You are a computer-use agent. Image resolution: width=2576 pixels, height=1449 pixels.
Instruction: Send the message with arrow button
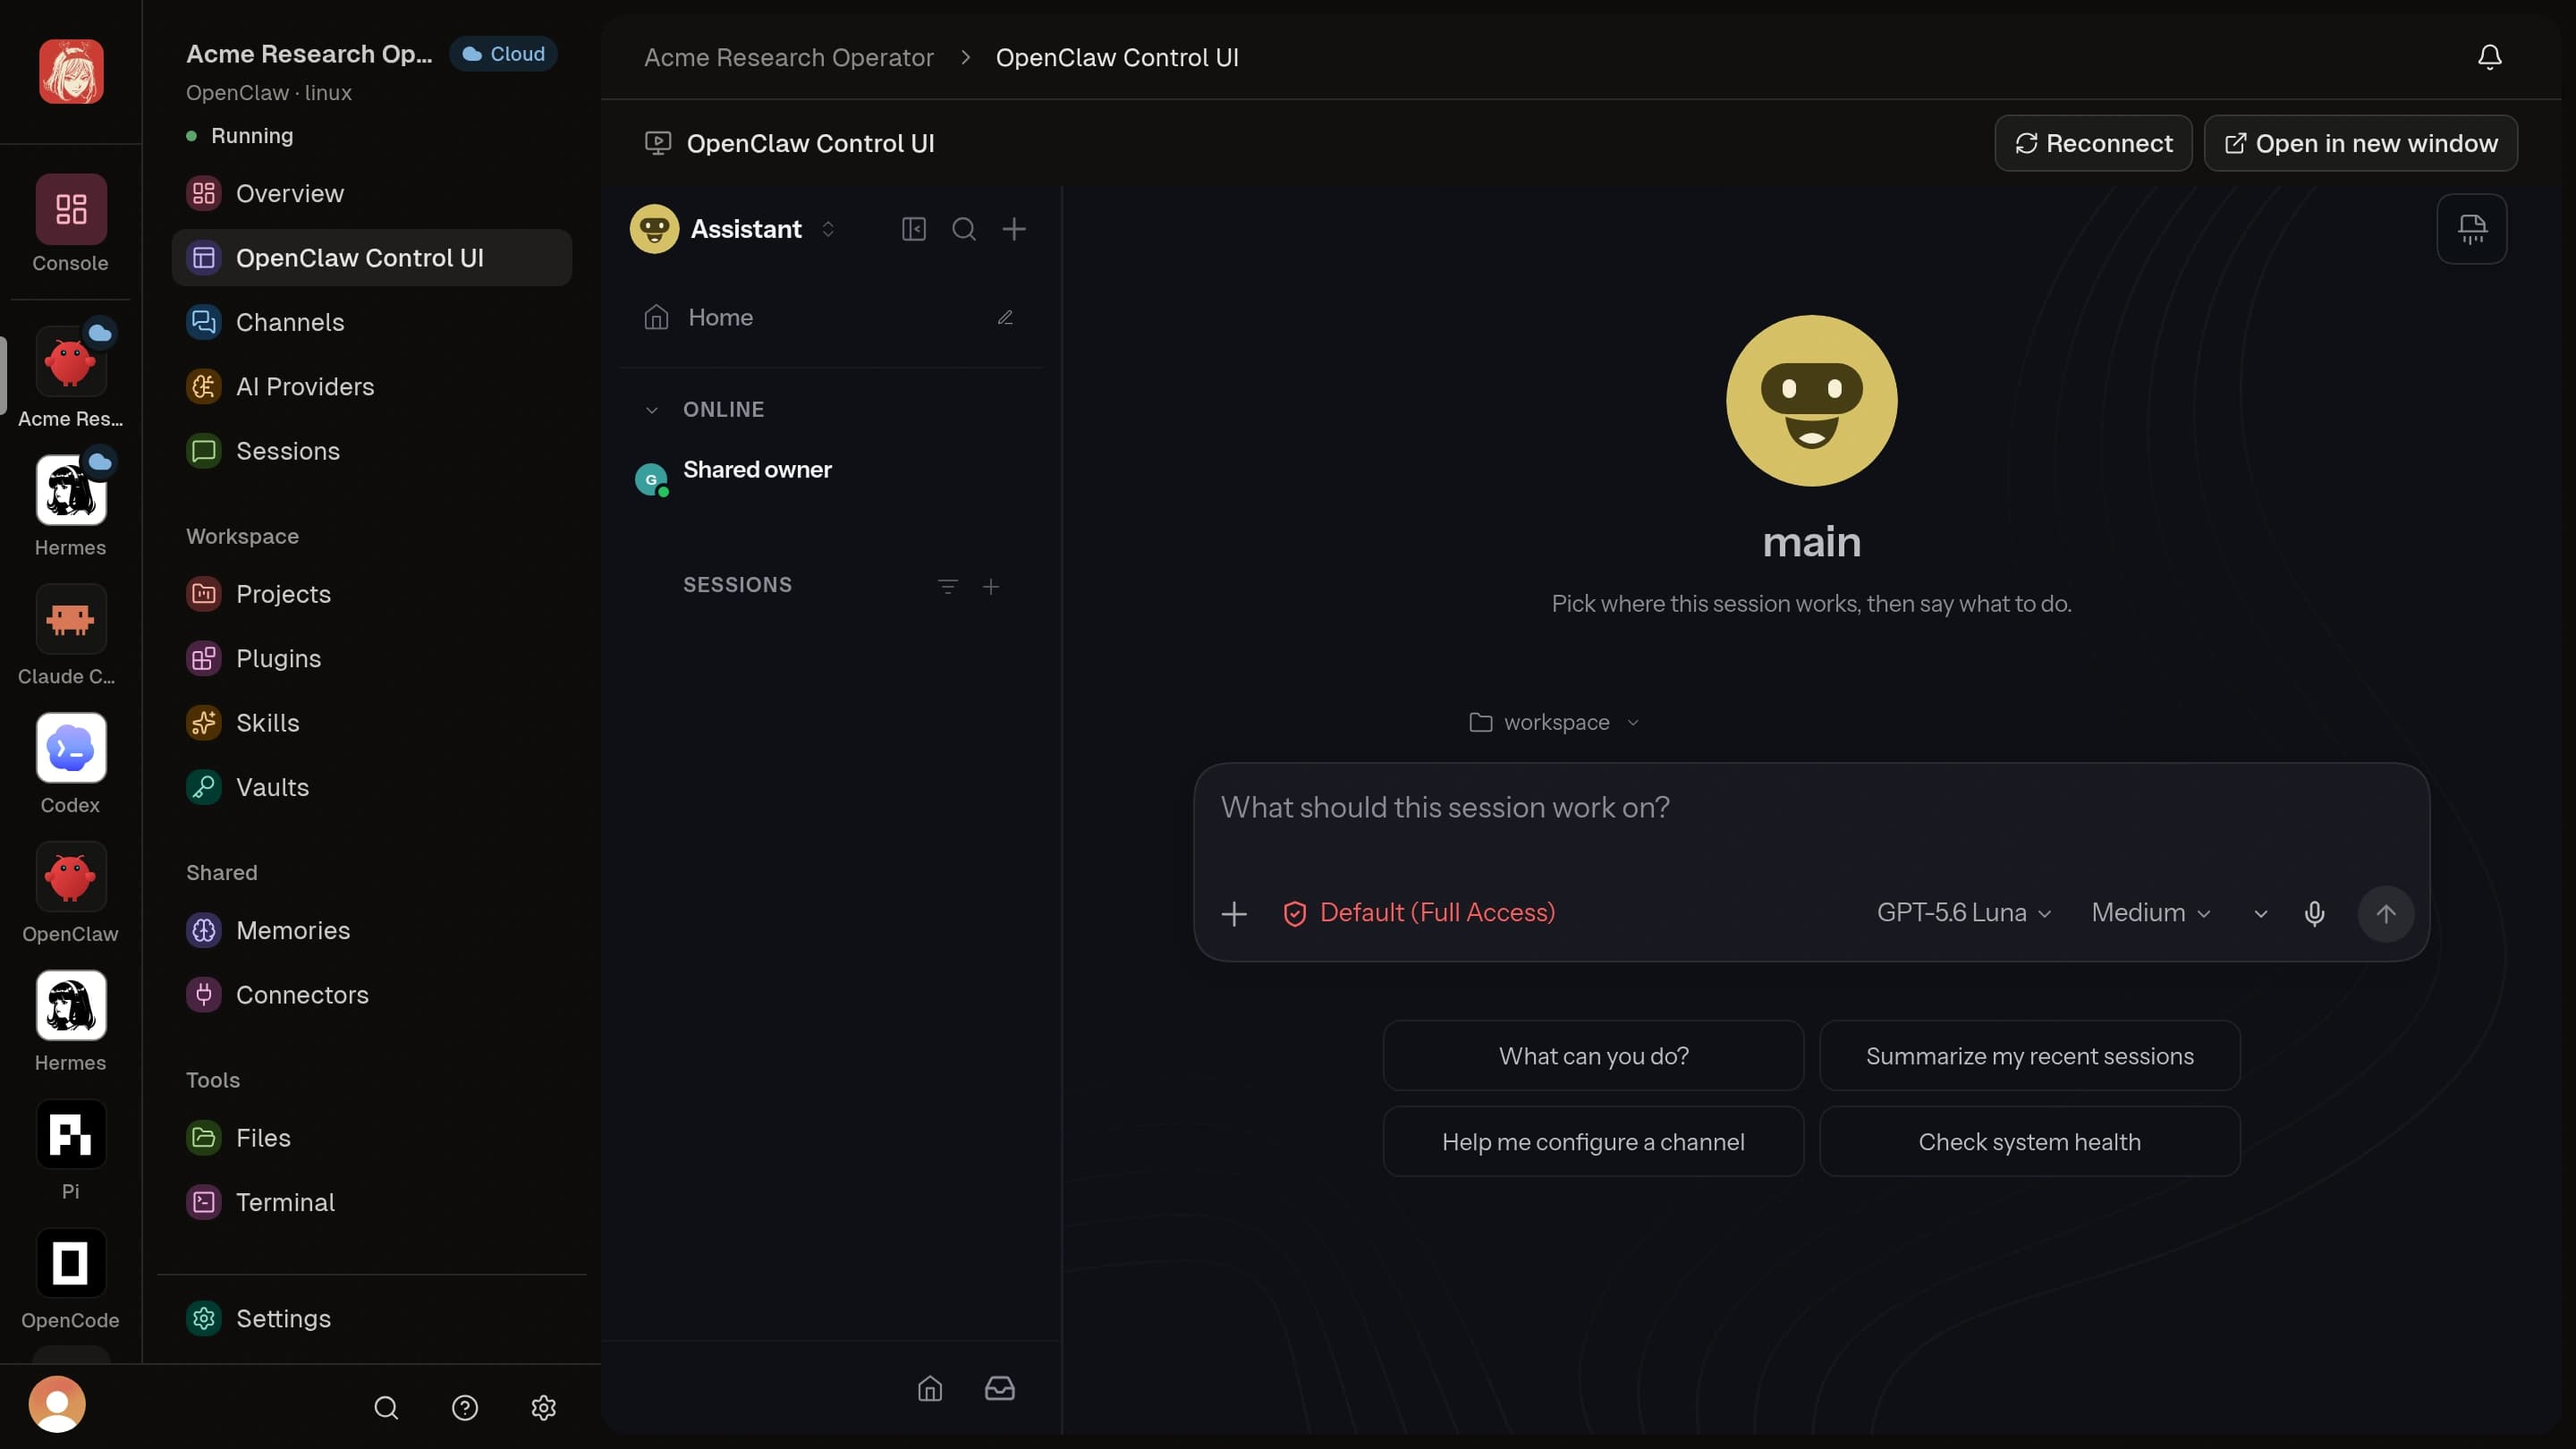(2386, 913)
